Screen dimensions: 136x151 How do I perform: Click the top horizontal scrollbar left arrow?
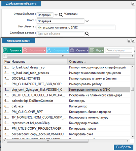5,56
